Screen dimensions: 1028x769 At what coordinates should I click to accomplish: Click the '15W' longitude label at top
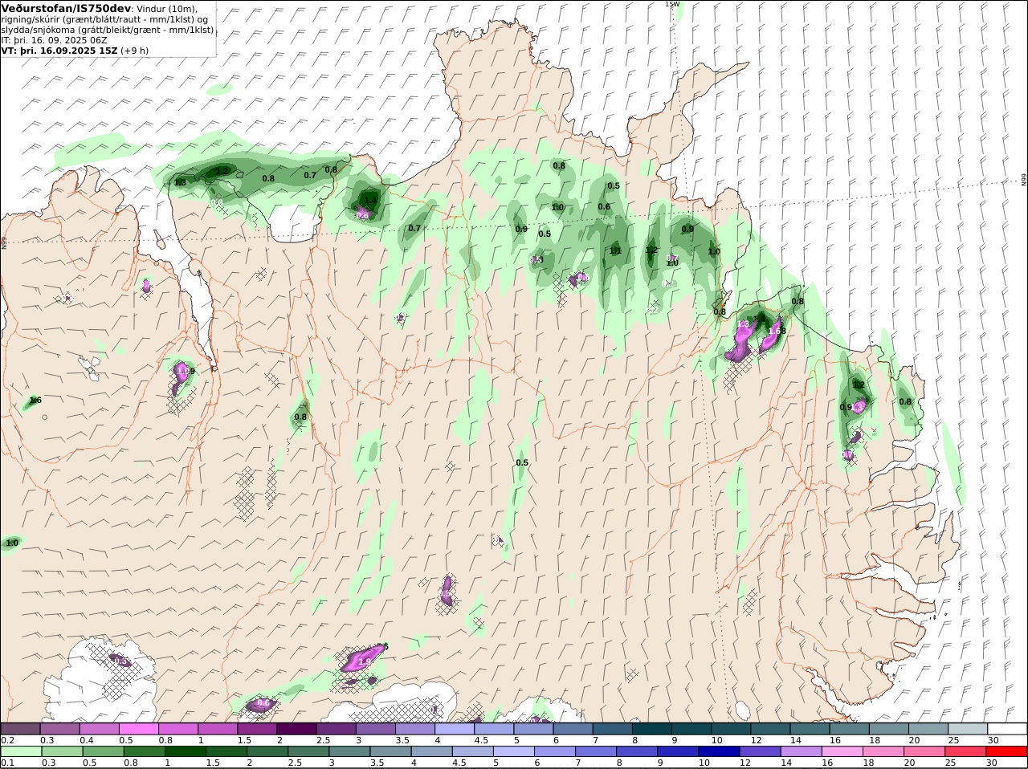672,4
